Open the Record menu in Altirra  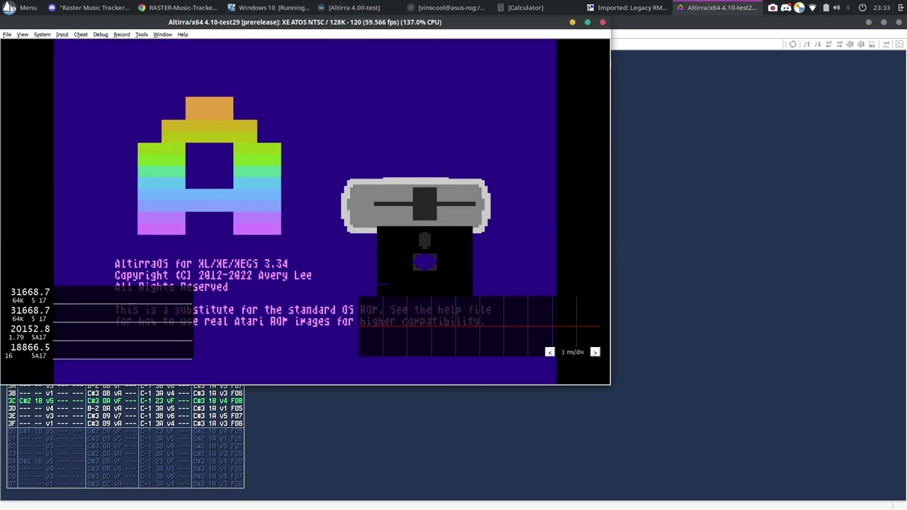click(122, 34)
